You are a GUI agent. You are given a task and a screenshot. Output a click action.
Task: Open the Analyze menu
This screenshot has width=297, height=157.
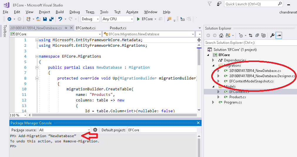click(132, 12)
